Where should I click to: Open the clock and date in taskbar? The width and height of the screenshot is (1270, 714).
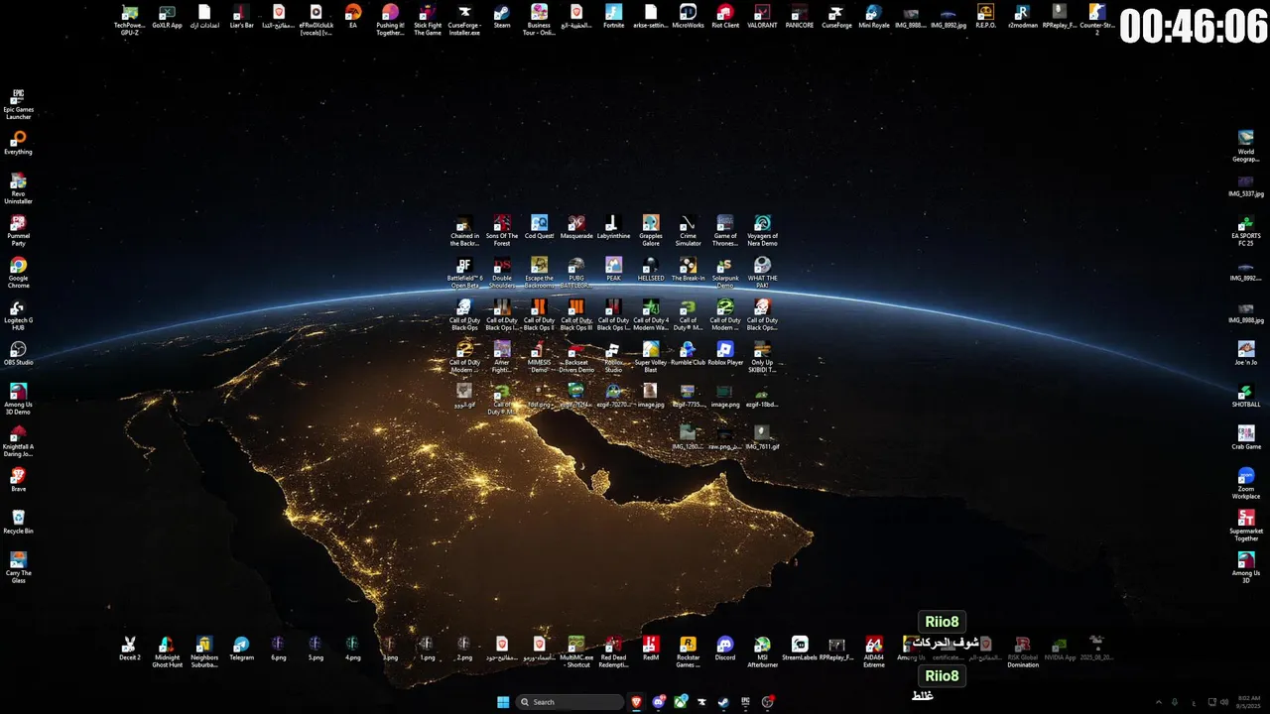(x=1249, y=702)
